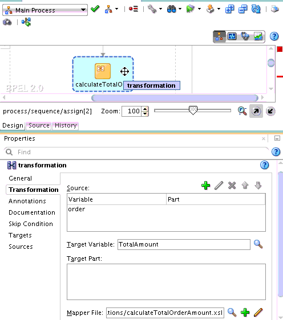Click the green layers icon in toolbar
The width and height of the screenshot is (283, 320).
point(191,9)
